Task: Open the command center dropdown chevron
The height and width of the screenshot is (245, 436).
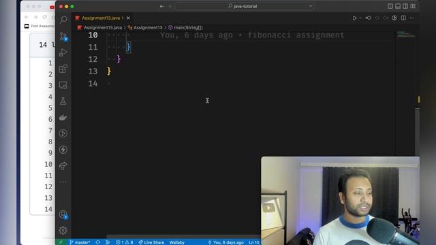Action: point(311,6)
